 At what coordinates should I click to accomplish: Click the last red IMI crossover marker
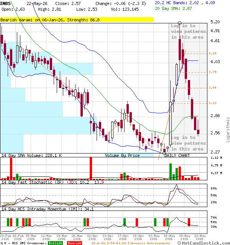tap(189, 222)
